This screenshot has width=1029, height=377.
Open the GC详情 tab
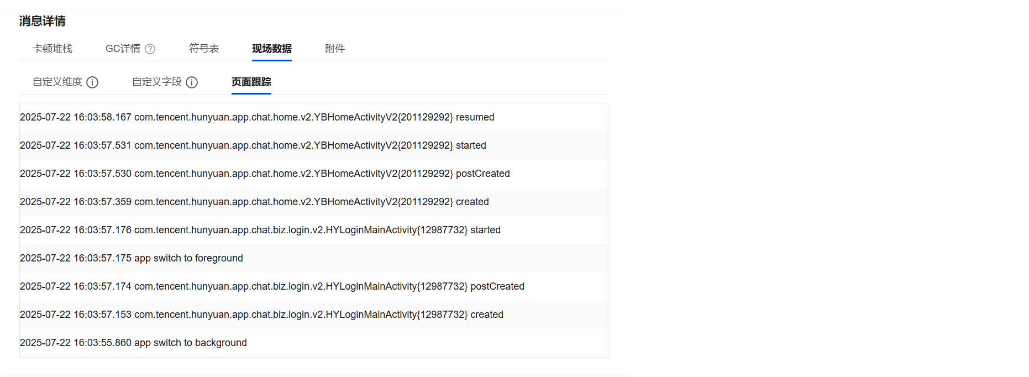pos(123,49)
